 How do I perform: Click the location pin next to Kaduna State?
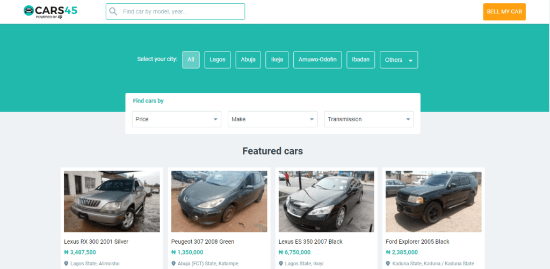388,264
